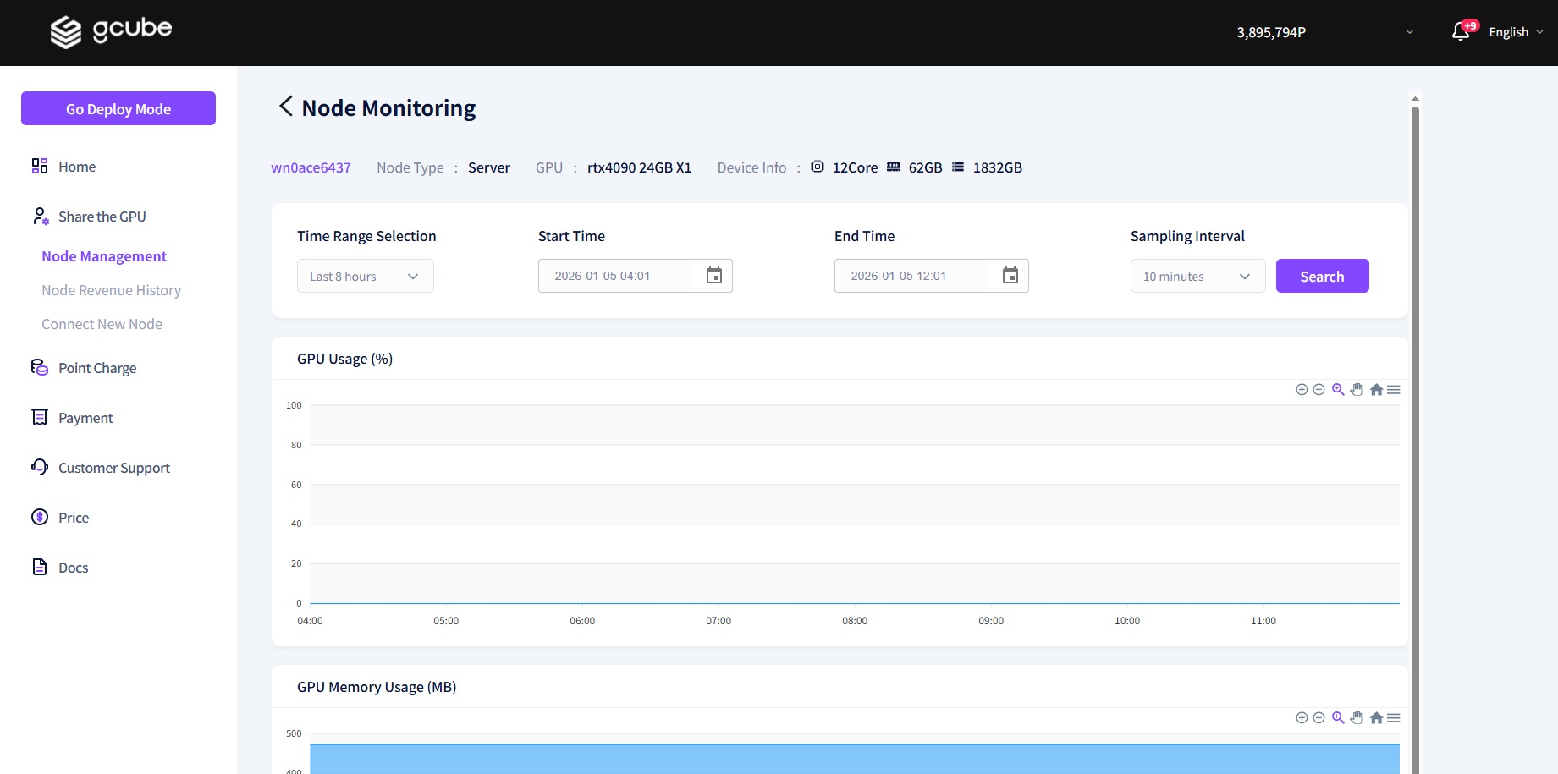
Task: Enable the pan hand tool on GPU Usage chart
Action: coord(1357,389)
